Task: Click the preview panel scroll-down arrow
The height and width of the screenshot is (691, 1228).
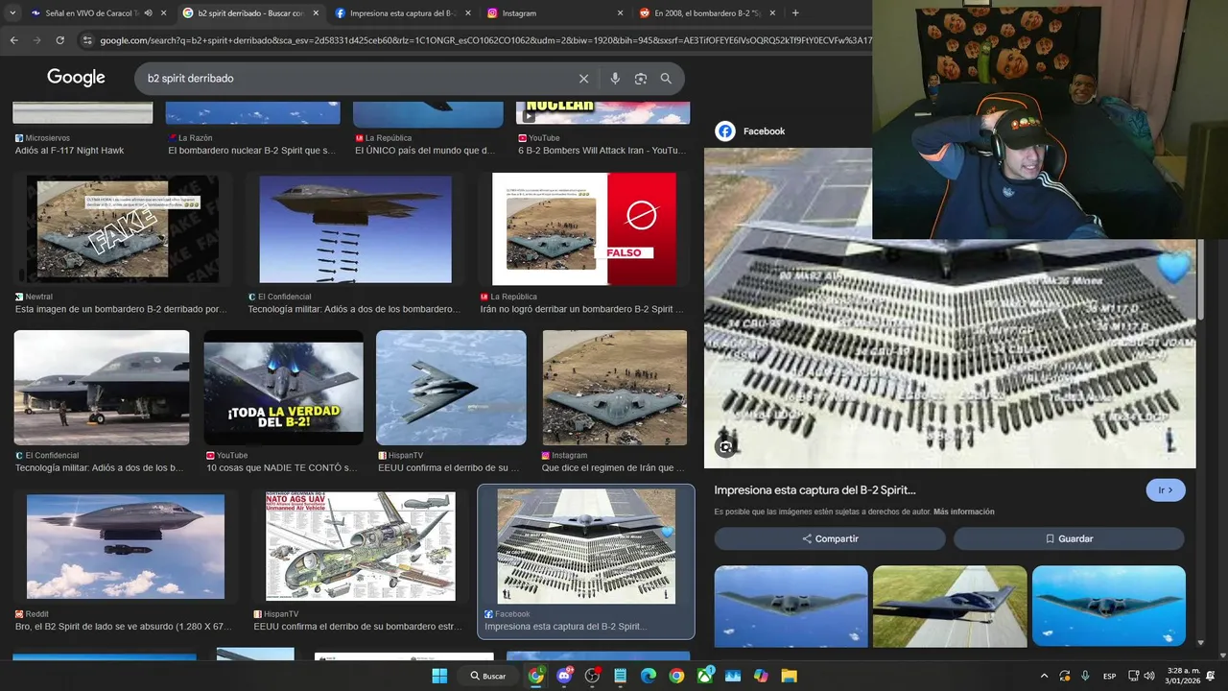Action: point(1201,642)
